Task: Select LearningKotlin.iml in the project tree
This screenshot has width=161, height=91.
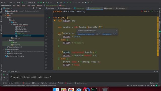Action: pyautogui.click(x=15, y=47)
